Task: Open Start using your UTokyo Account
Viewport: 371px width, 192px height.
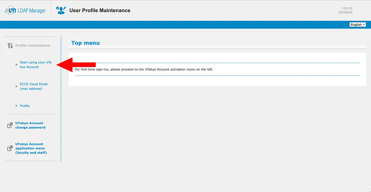Action: pyautogui.click(x=36, y=65)
